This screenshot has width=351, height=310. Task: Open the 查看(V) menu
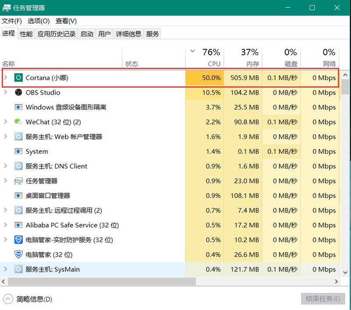(x=66, y=21)
